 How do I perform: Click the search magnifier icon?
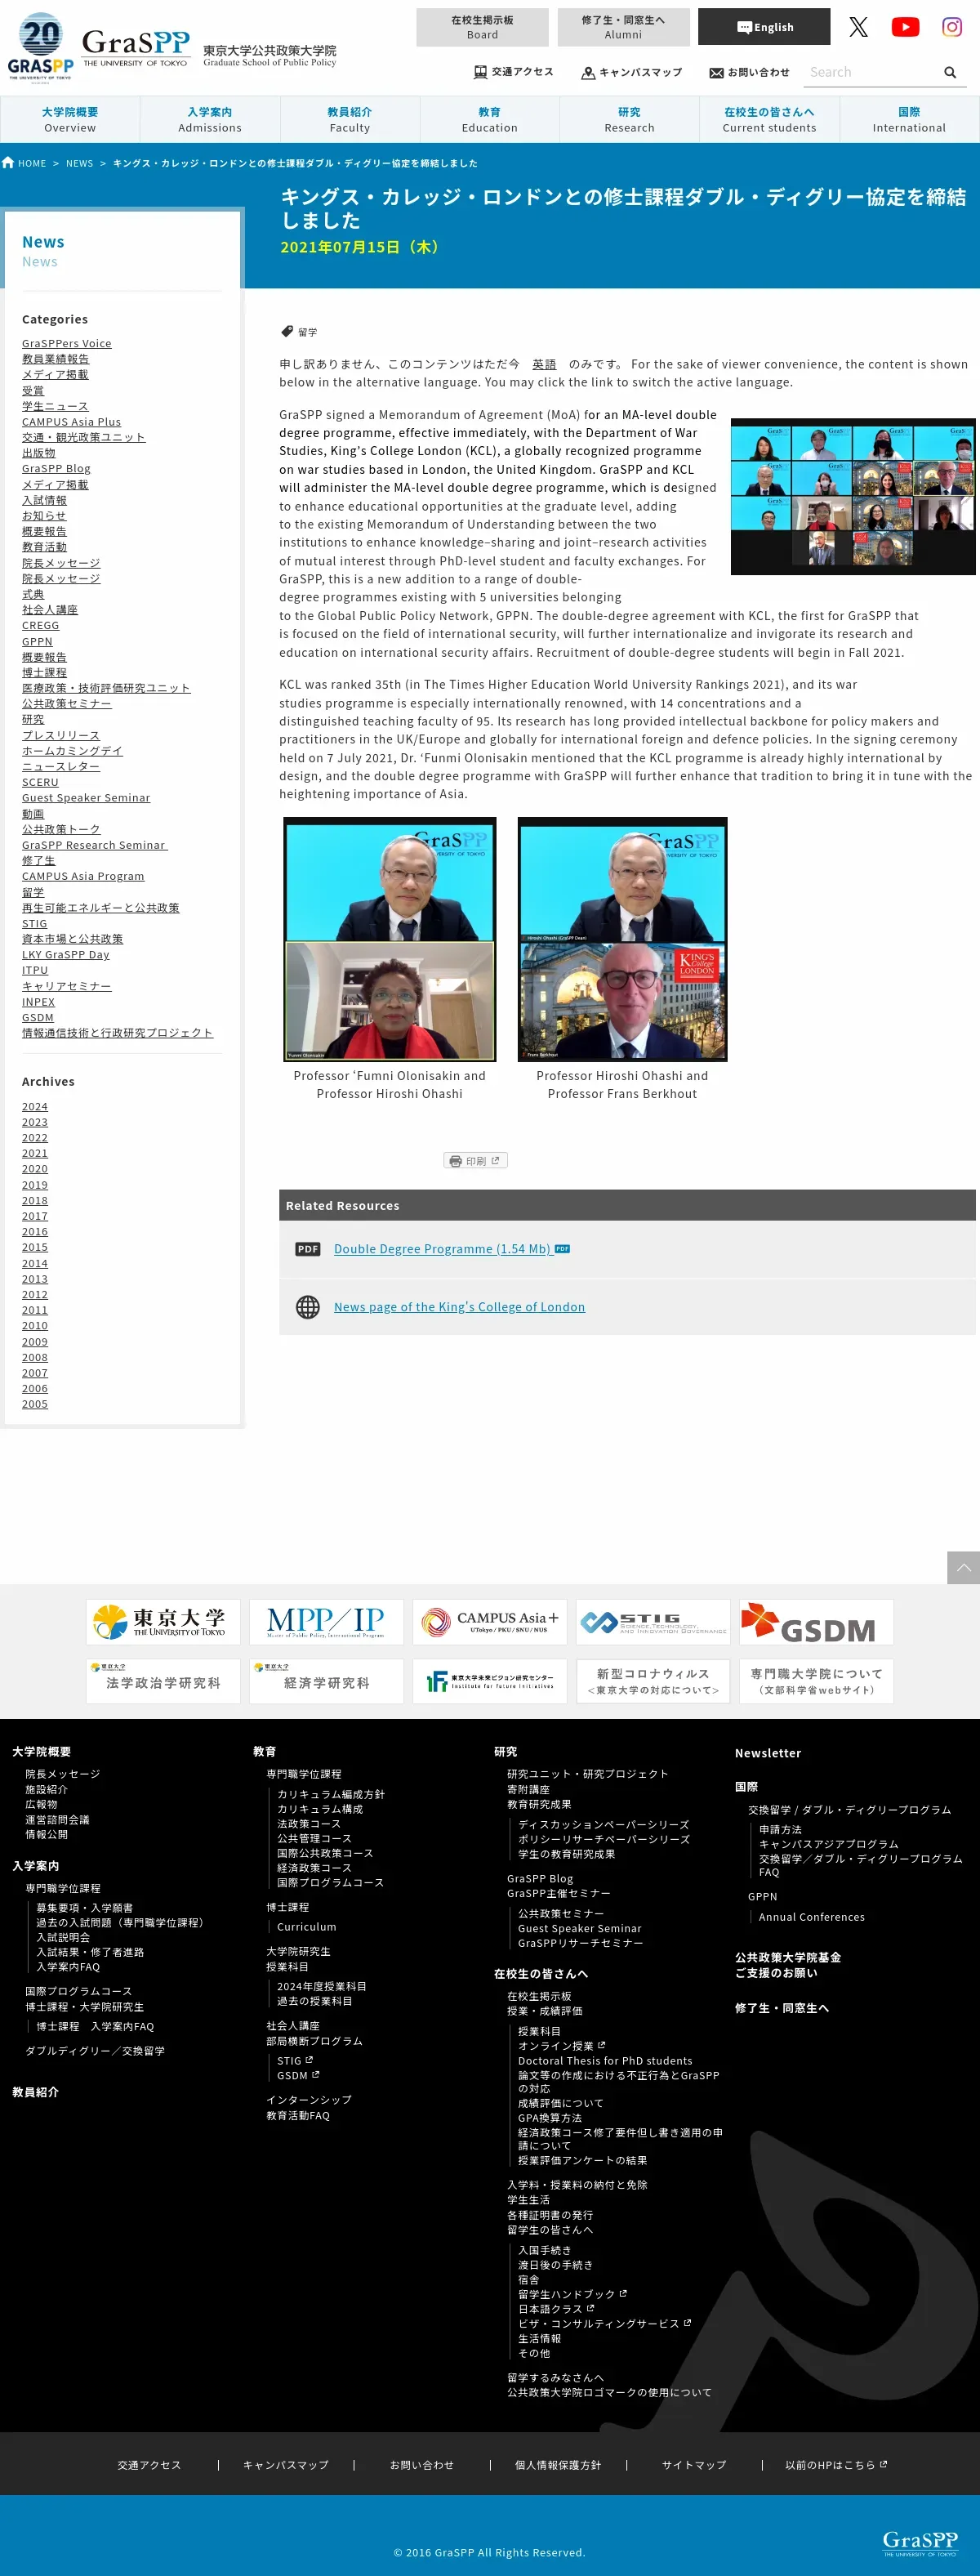(950, 72)
